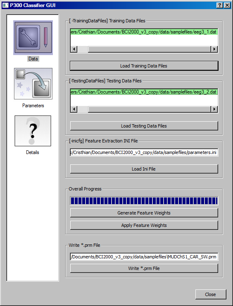The height and width of the screenshot is (306, 233).
Task: Click Apply Feature Weights button
Action: tap(144, 225)
